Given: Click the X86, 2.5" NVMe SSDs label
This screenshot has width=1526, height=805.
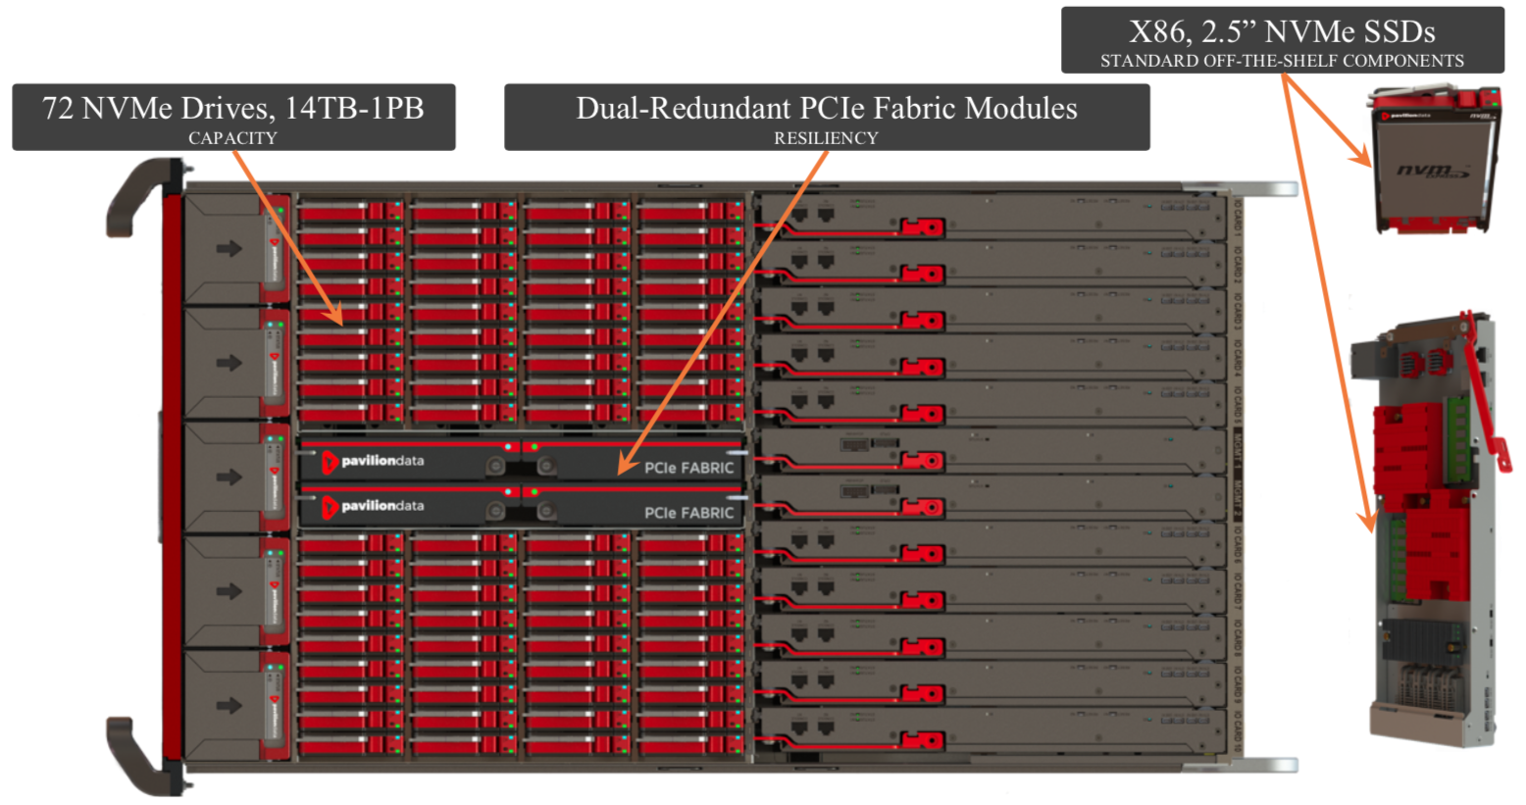Looking at the screenshot, I should click(1282, 40).
